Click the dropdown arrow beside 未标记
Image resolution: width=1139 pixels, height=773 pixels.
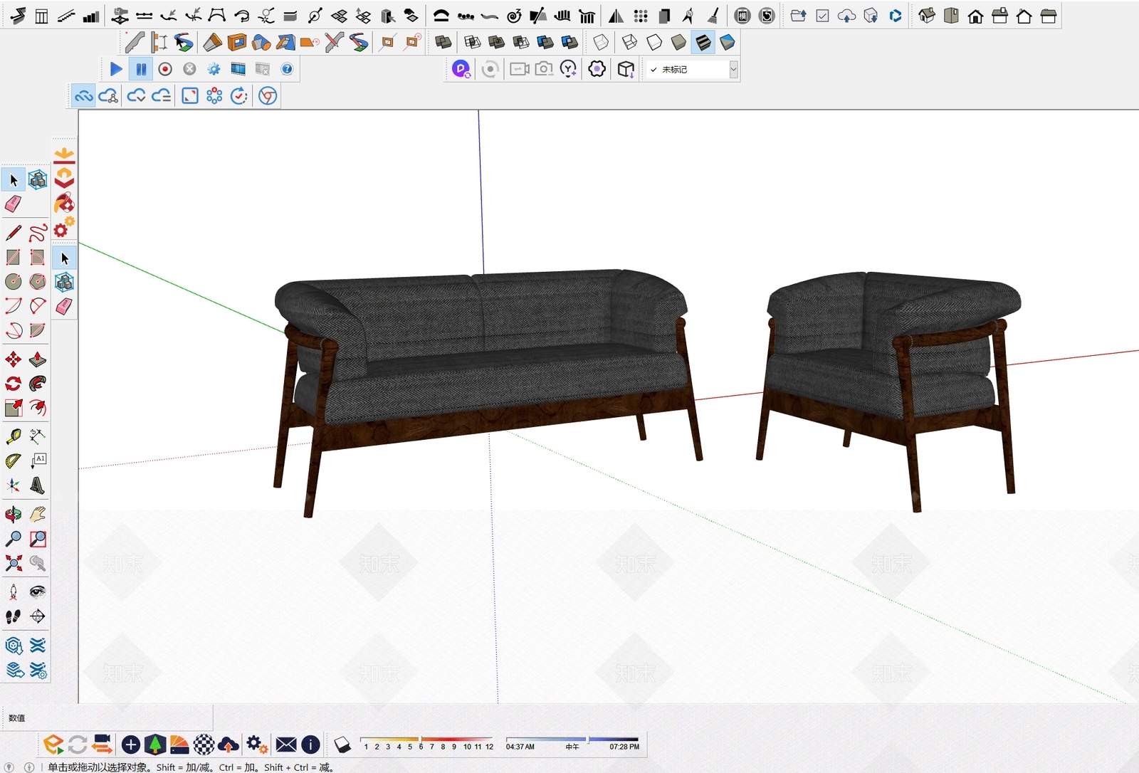click(x=733, y=69)
